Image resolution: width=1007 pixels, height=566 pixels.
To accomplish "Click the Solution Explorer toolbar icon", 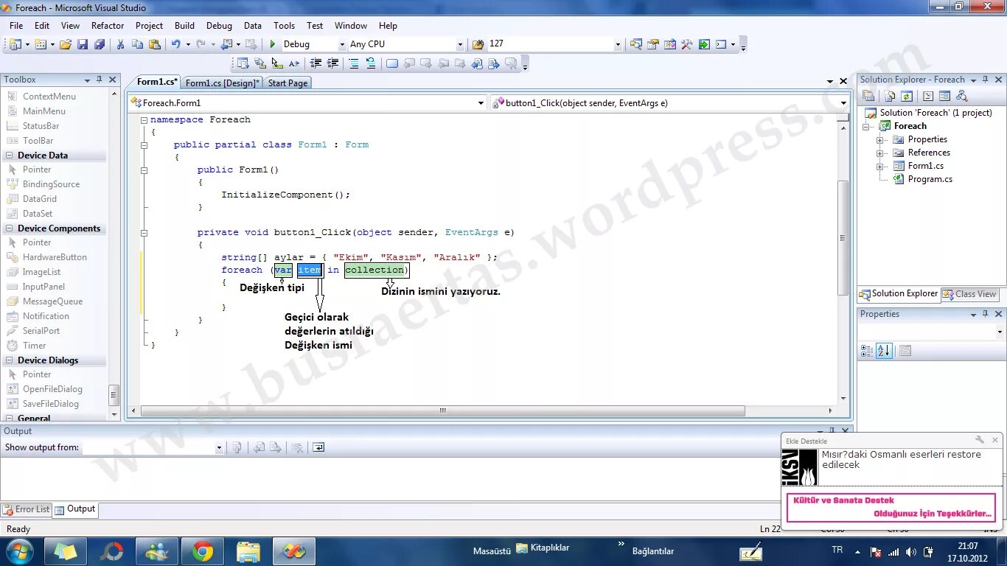I will 635,44.
